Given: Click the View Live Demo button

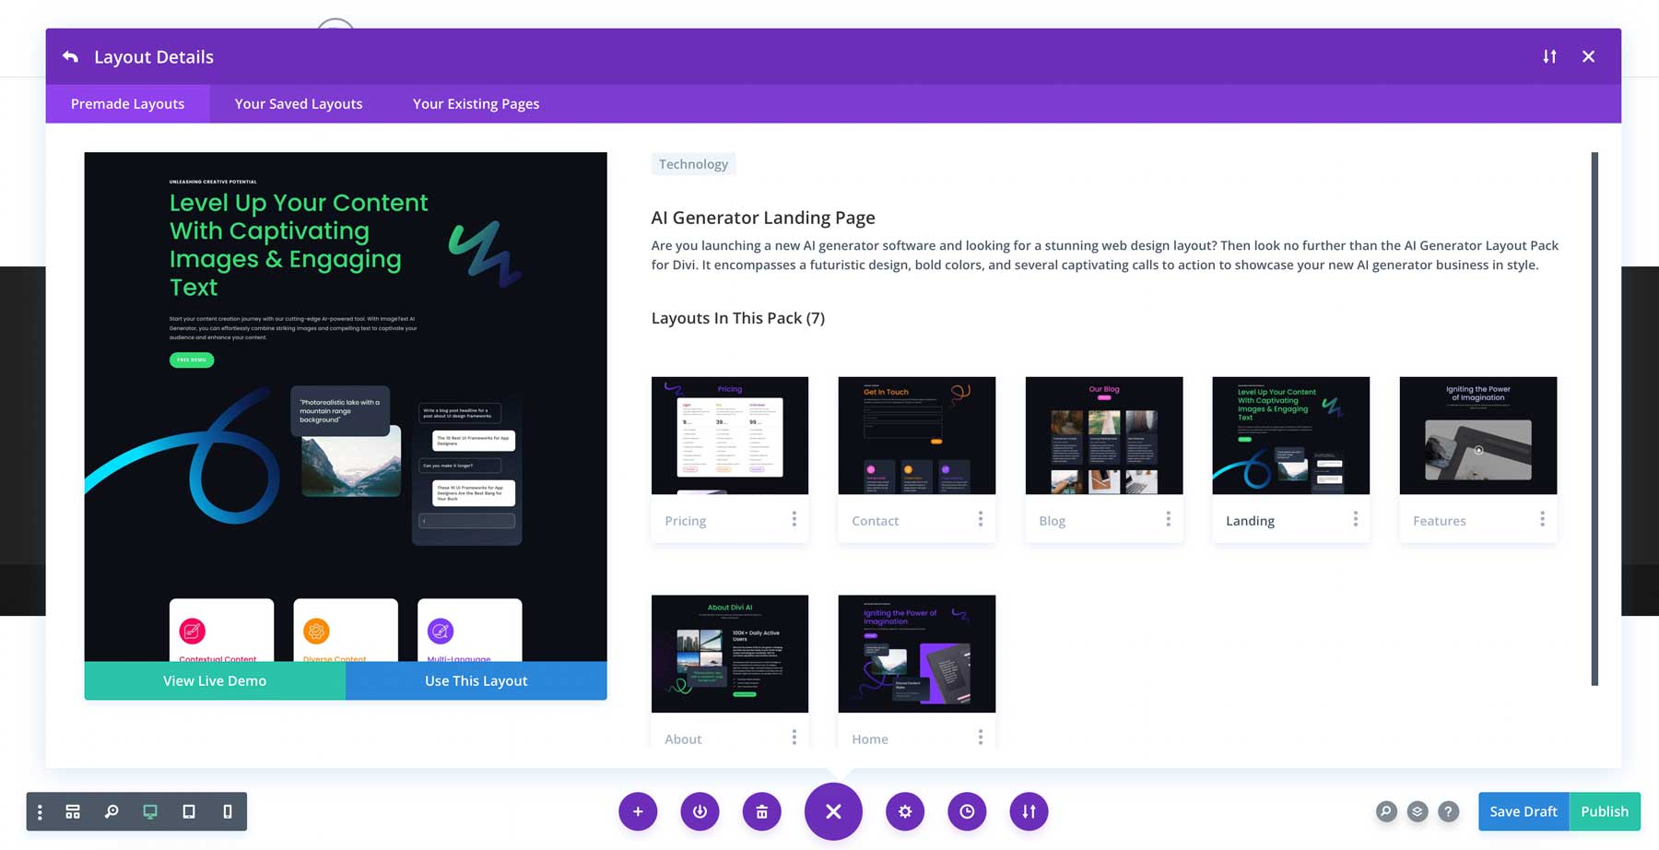Looking at the screenshot, I should [x=214, y=680].
